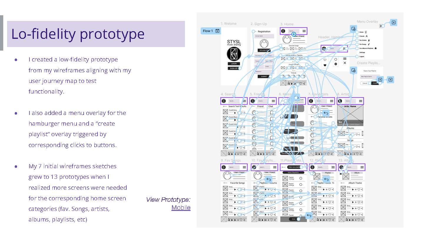Open hamburger menu on Fav Playlists screen
This screenshot has height=240, width=427.
(x=275, y=167)
